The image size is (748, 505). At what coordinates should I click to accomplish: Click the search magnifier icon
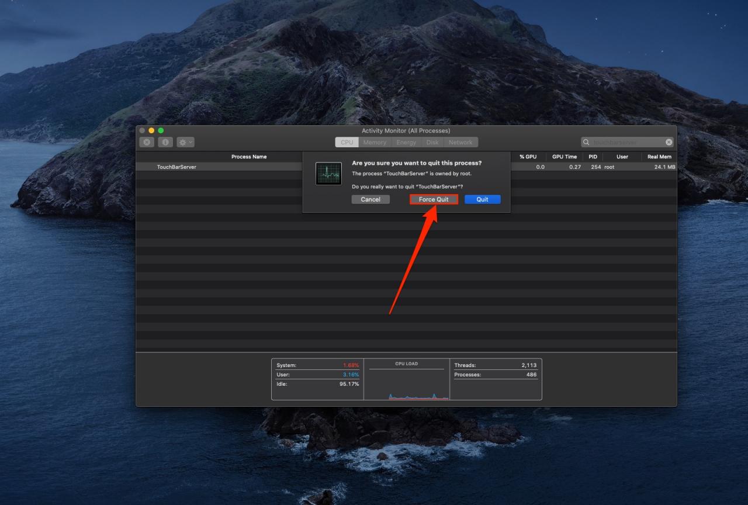tap(586, 142)
